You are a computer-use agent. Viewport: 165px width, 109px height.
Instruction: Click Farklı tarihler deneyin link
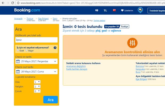pos(77,69)
